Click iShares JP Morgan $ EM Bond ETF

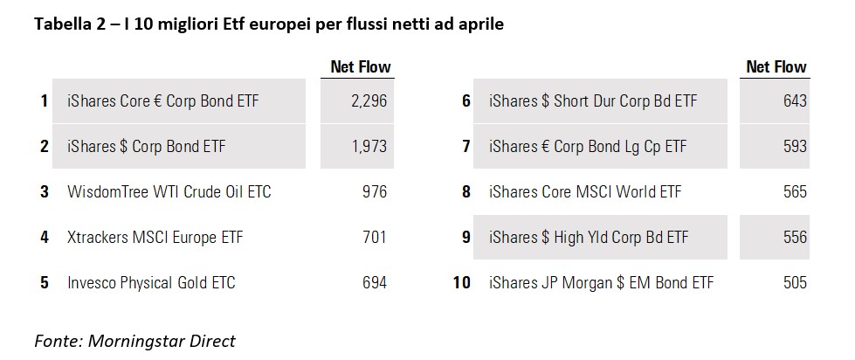tap(601, 282)
